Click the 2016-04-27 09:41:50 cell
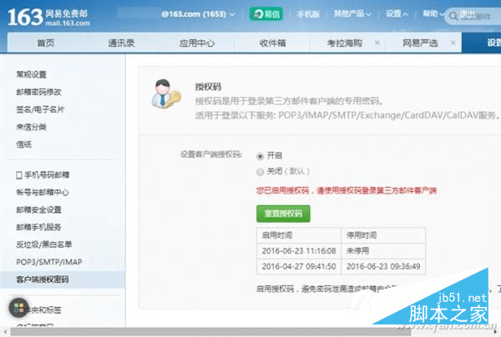Image resolution: width=501 pixels, height=337 pixels. 299,266
